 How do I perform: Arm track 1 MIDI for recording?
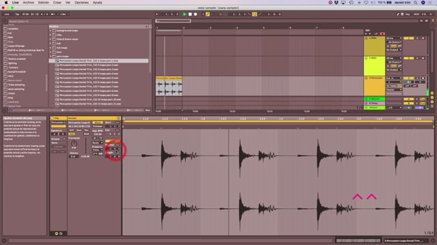point(423,38)
